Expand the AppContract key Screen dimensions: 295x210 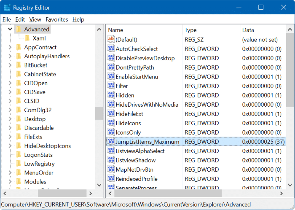coord(10,47)
